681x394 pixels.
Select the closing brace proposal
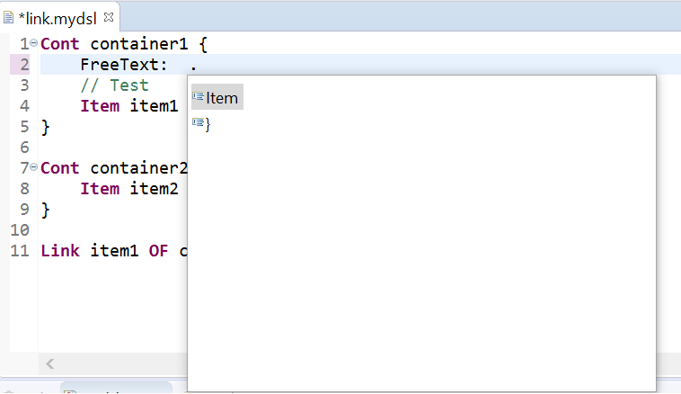202,124
